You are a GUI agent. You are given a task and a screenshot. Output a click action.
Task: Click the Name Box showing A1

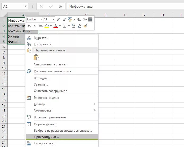point(15,6)
